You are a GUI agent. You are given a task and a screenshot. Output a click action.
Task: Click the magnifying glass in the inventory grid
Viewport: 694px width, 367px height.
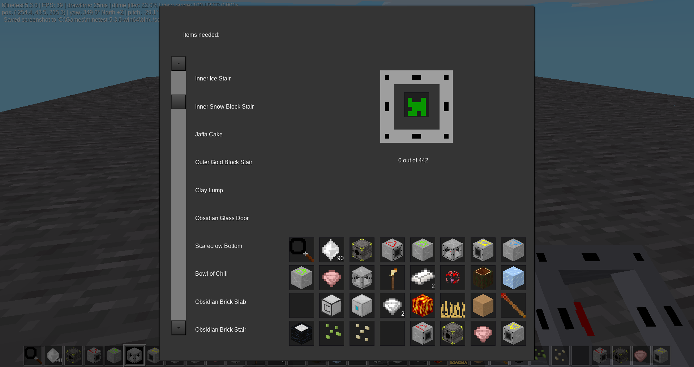tap(301, 249)
